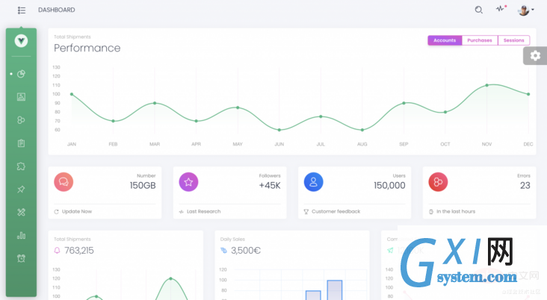Click the DASHBOARD title text
547x300 pixels.
(57, 10)
